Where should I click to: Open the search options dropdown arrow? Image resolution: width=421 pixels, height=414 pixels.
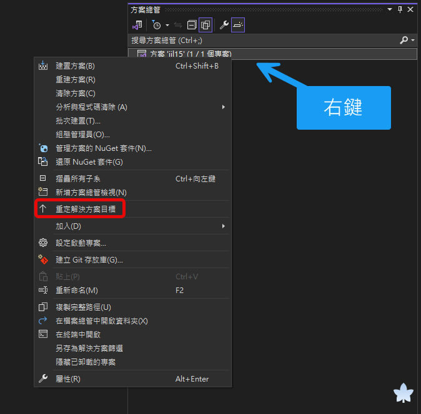[413, 40]
